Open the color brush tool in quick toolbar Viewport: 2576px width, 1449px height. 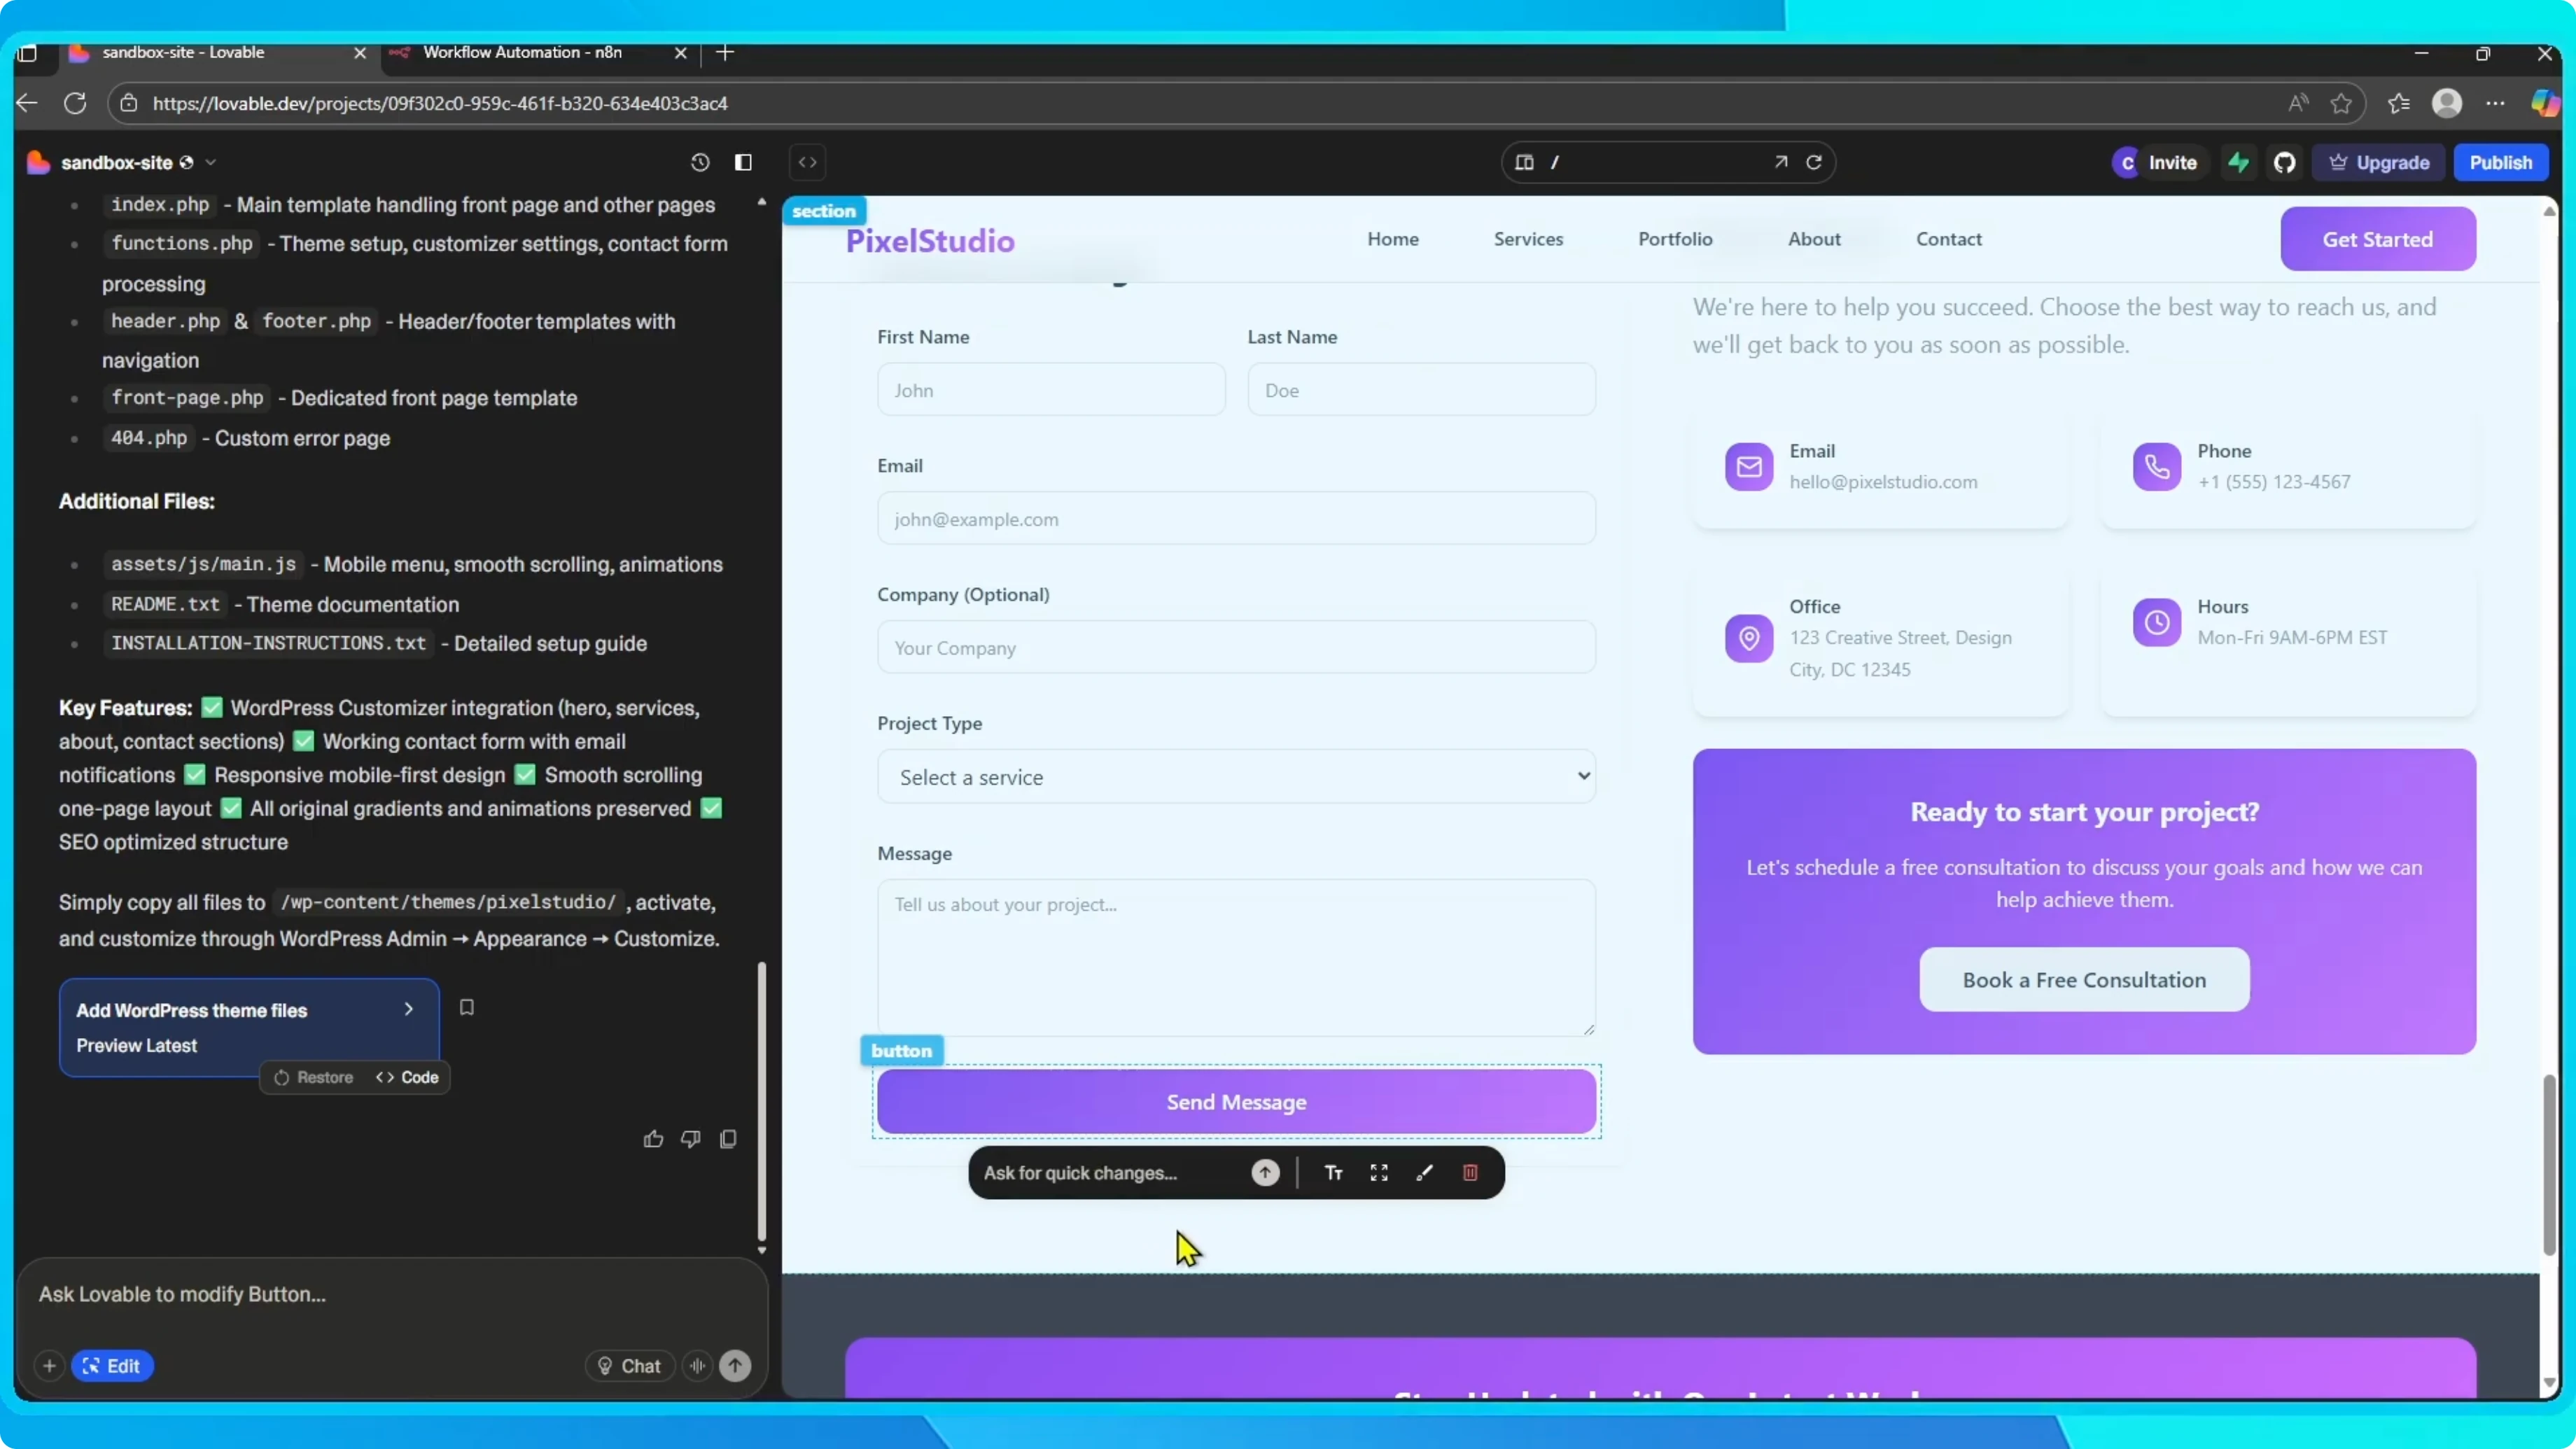tap(1425, 1172)
